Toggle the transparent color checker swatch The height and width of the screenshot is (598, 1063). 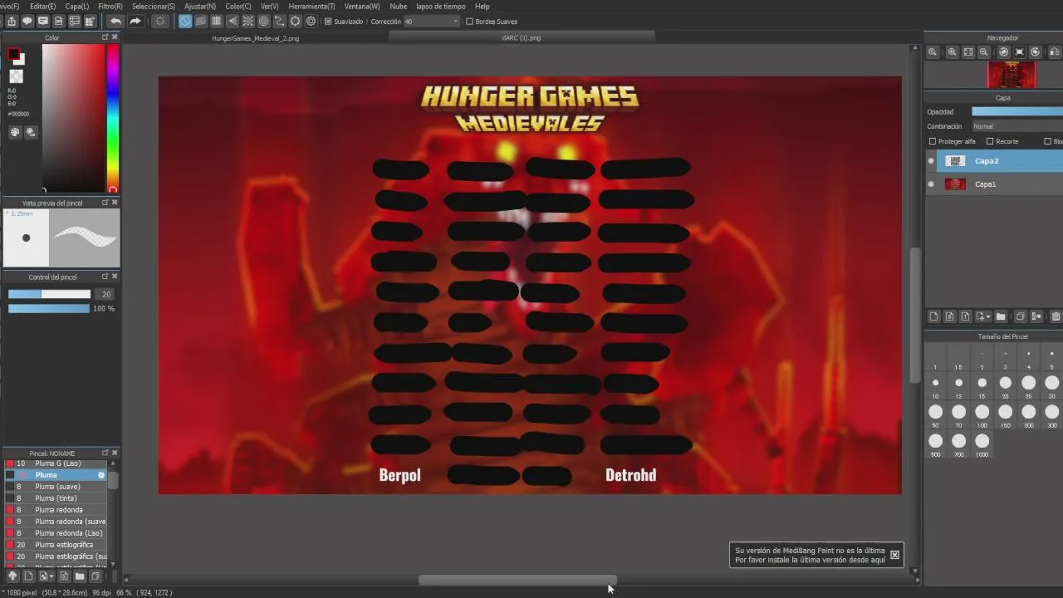(x=16, y=76)
